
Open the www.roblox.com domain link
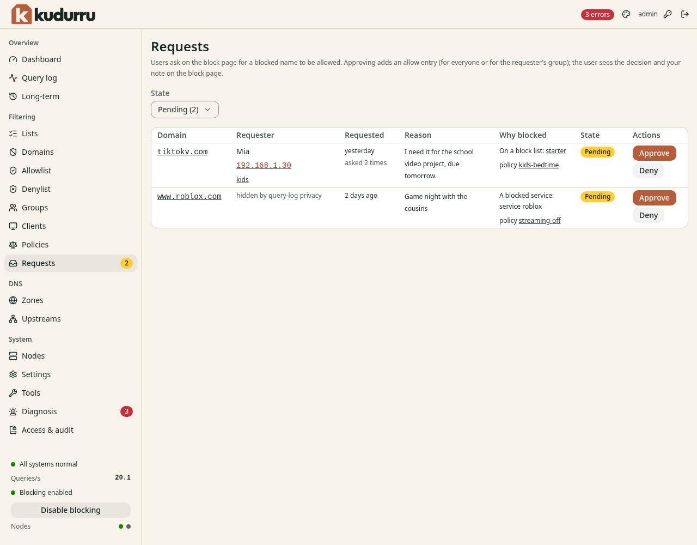coord(189,197)
